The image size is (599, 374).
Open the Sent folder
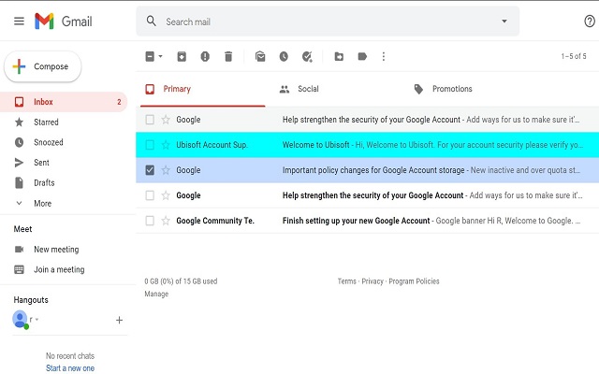point(41,163)
